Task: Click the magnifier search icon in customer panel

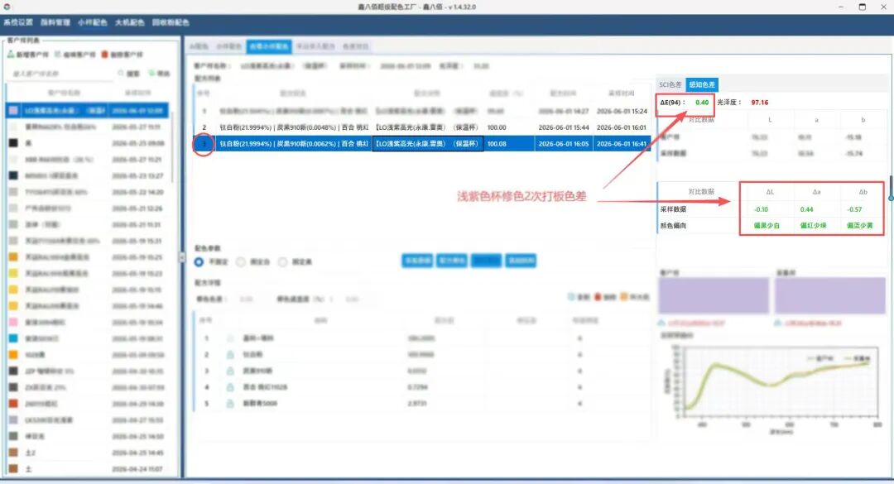Action: coord(121,74)
